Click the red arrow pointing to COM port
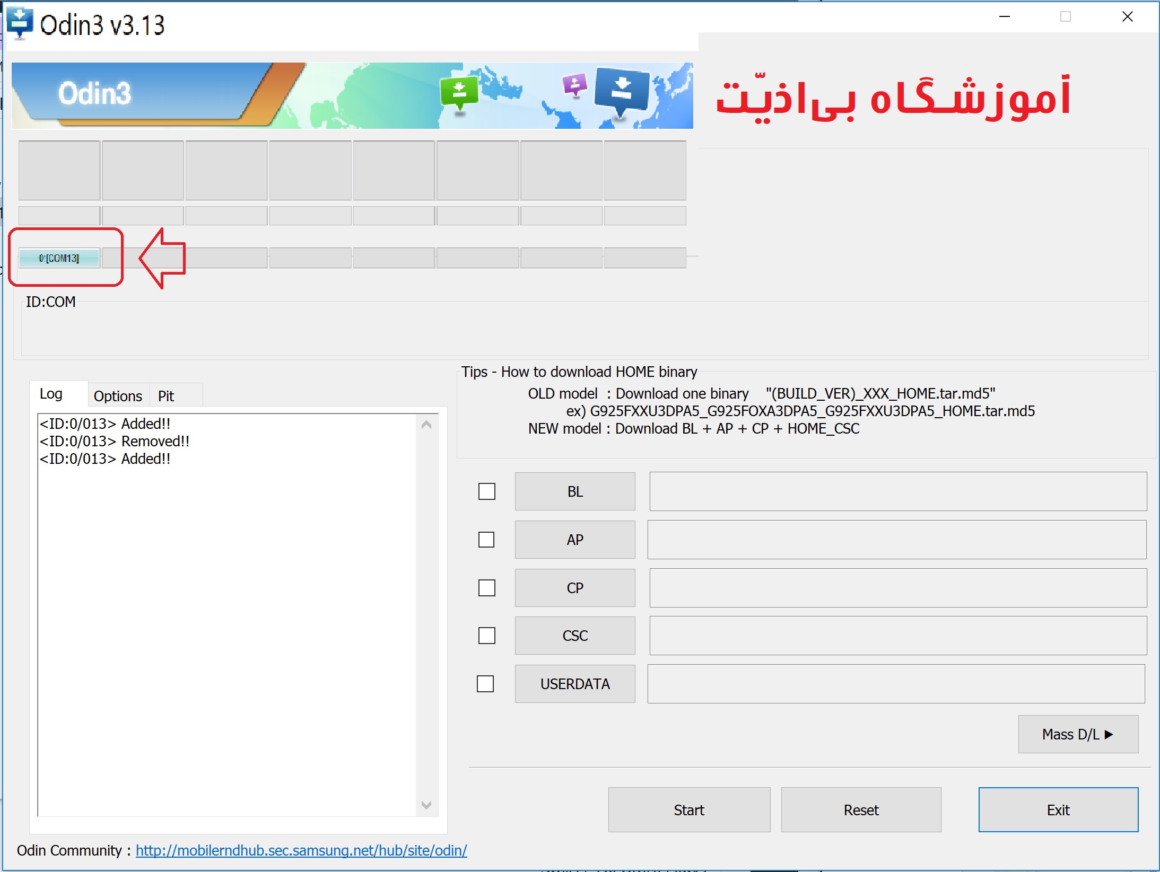This screenshot has height=872, width=1160. [163, 258]
